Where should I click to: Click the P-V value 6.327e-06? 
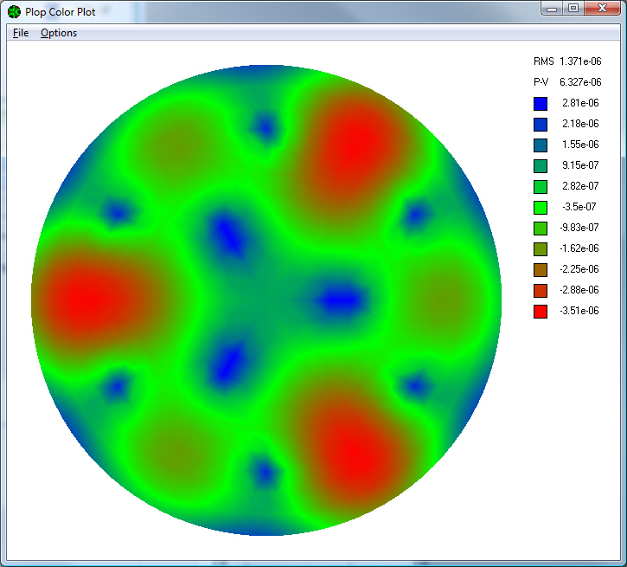coord(580,82)
